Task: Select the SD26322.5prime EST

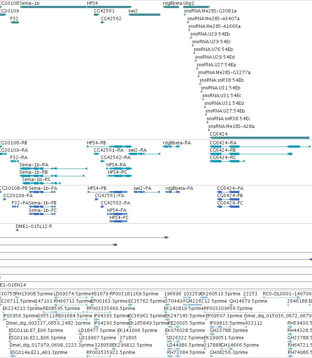Action: (173, 342)
